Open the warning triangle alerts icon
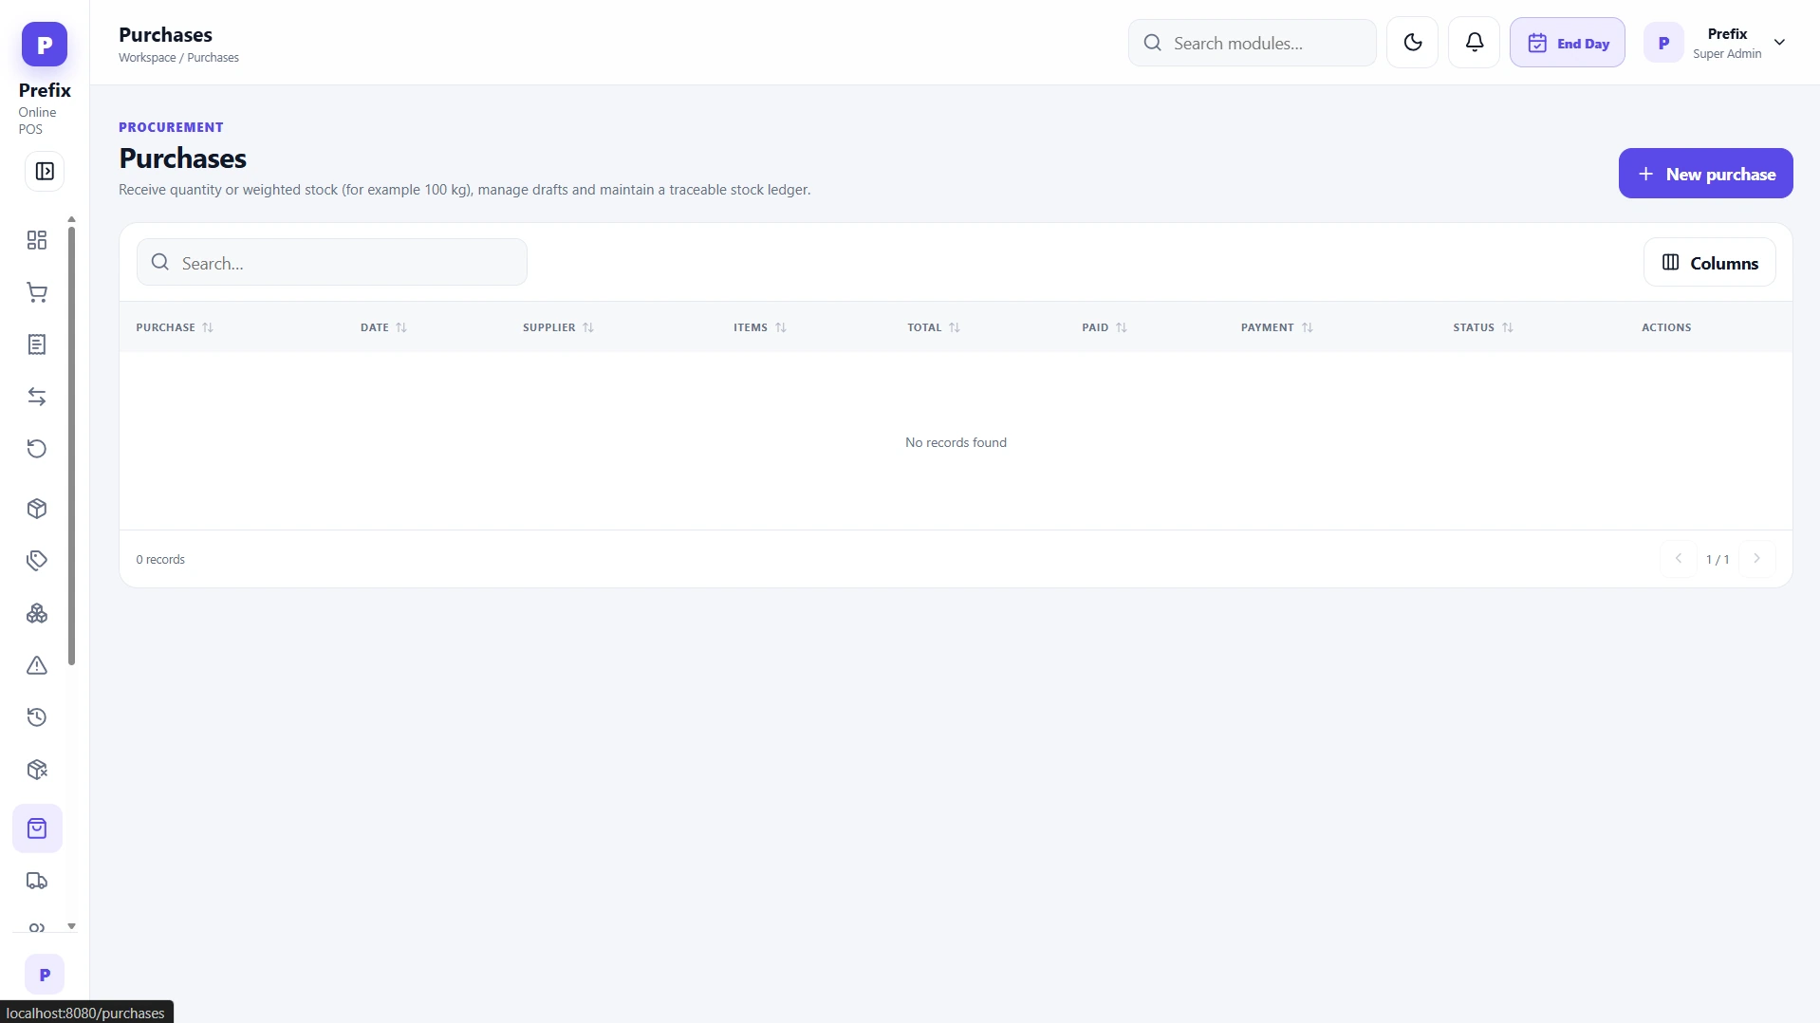This screenshot has height=1023, width=1820. (x=37, y=665)
